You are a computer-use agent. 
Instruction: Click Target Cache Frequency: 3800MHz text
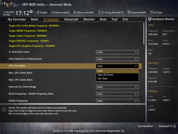click(28, 36)
